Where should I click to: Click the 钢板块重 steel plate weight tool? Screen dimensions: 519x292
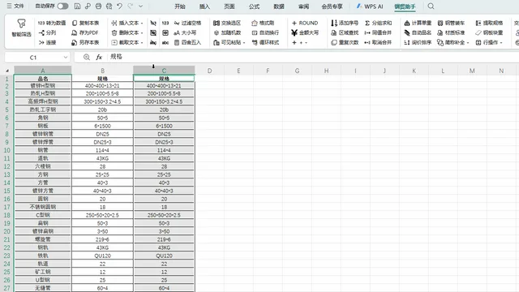click(489, 32)
